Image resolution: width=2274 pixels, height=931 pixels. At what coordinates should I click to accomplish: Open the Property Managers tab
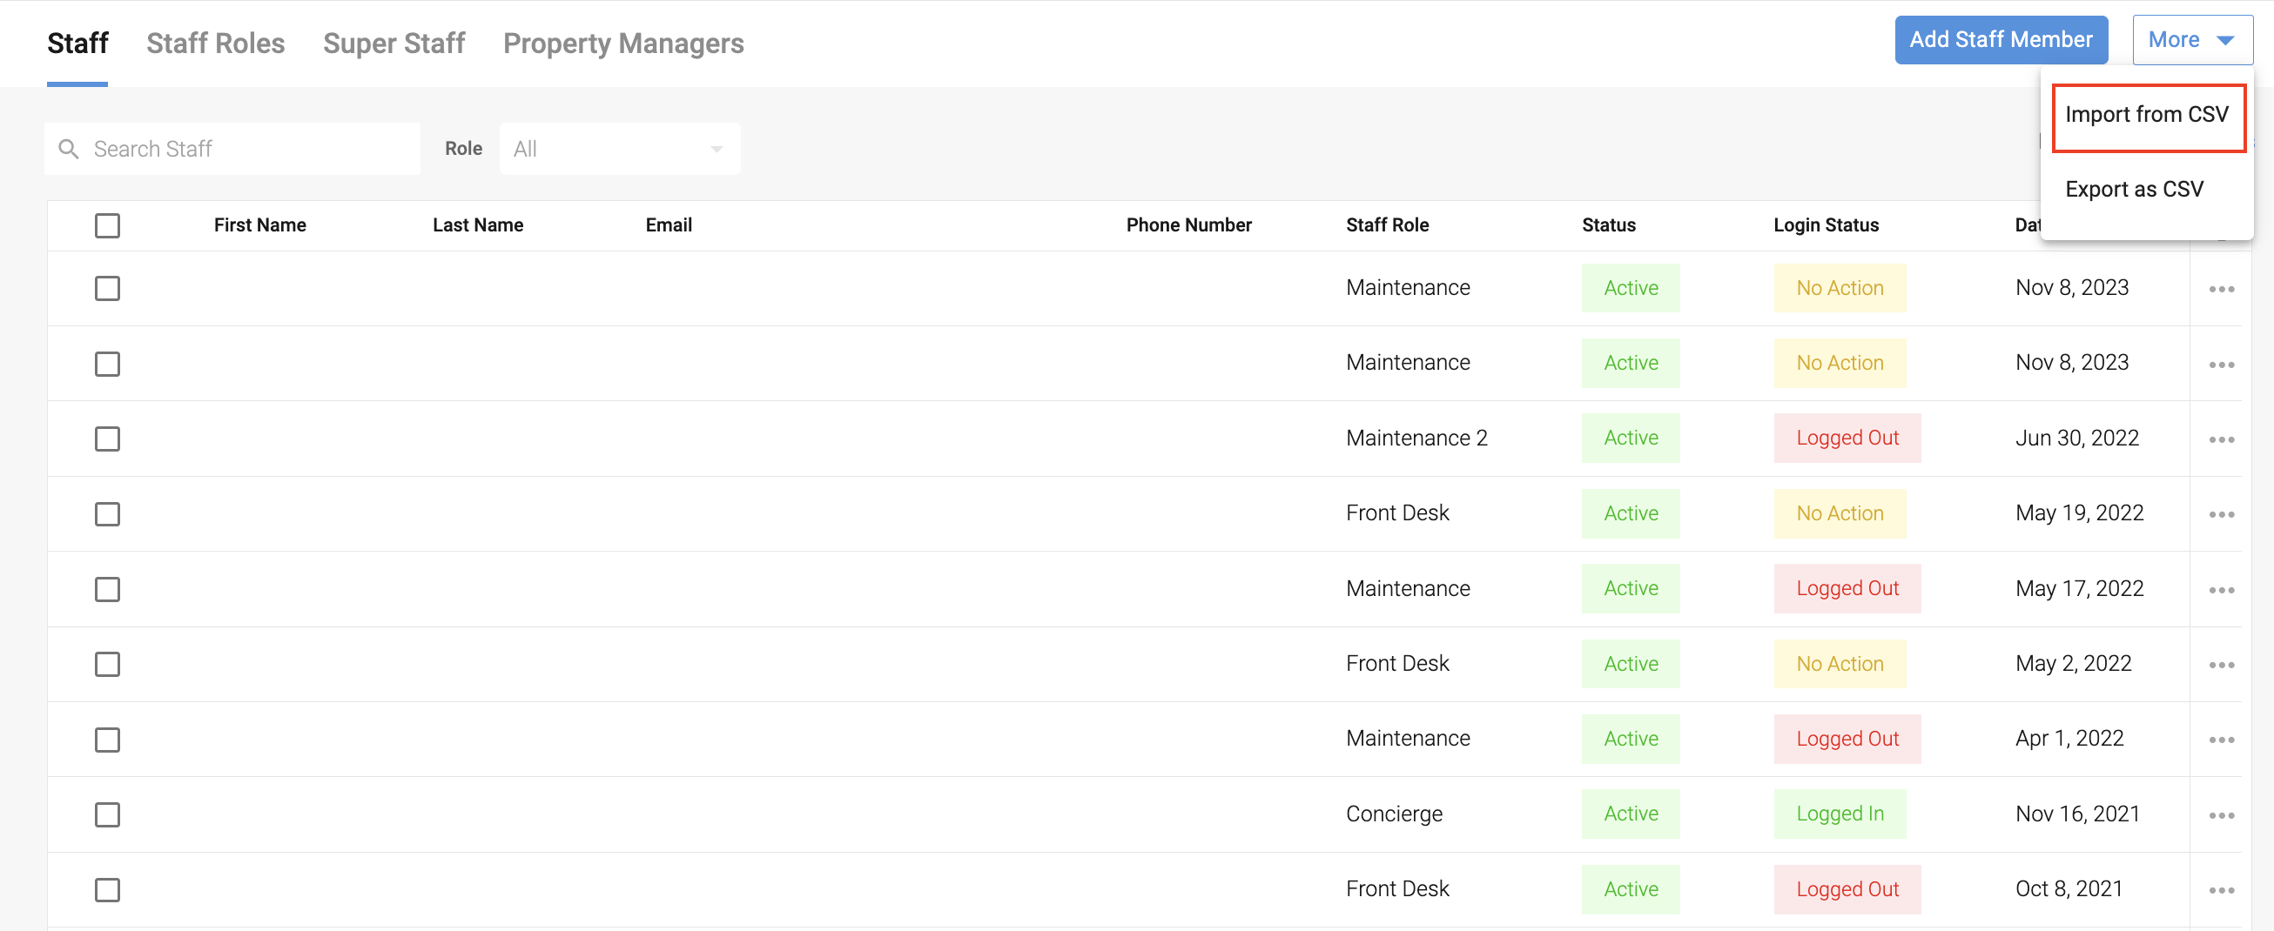tap(623, 44)
